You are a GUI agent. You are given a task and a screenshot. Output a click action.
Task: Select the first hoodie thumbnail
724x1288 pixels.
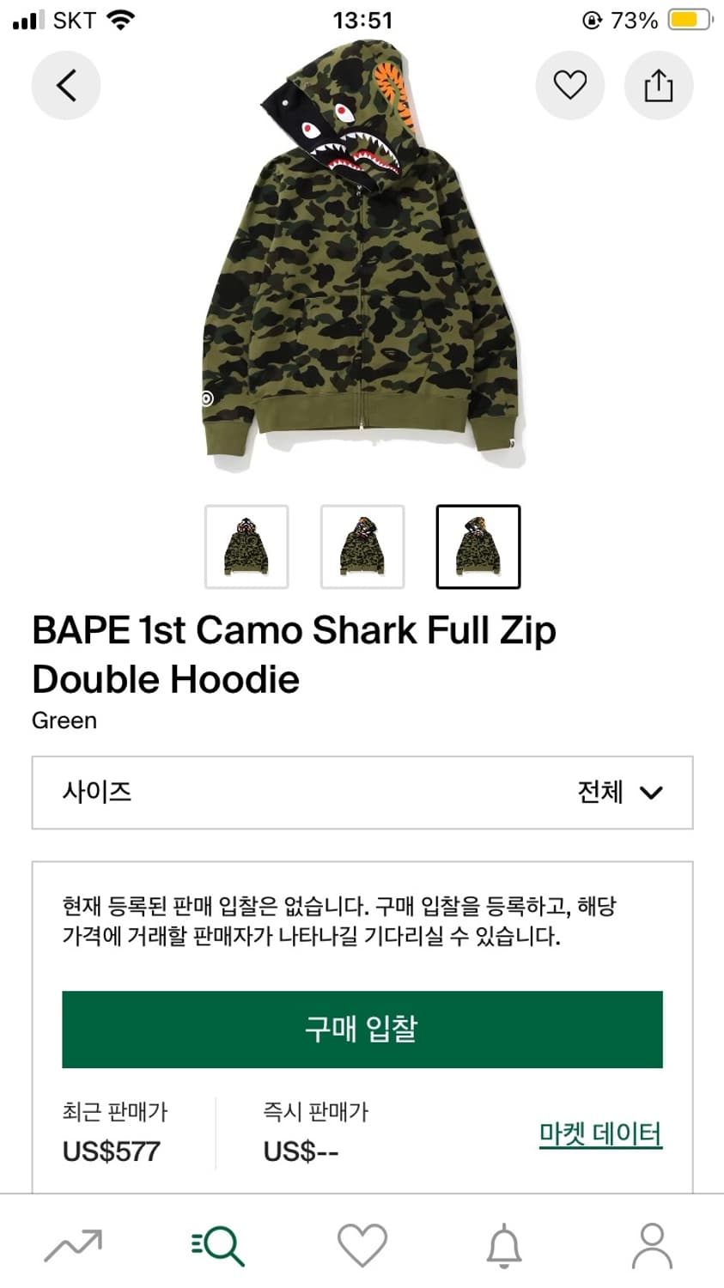(246, 547)
